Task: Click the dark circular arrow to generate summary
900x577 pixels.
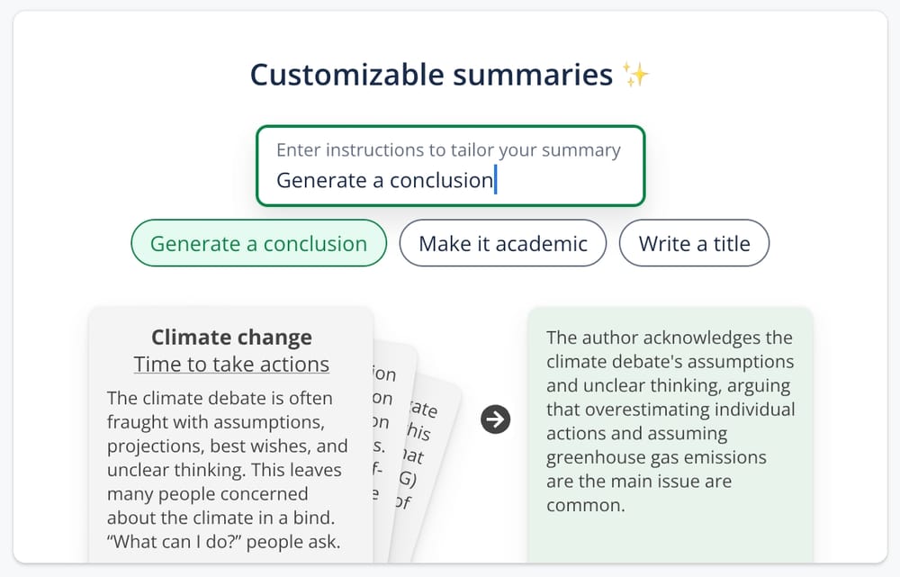Action: [494, 419]
